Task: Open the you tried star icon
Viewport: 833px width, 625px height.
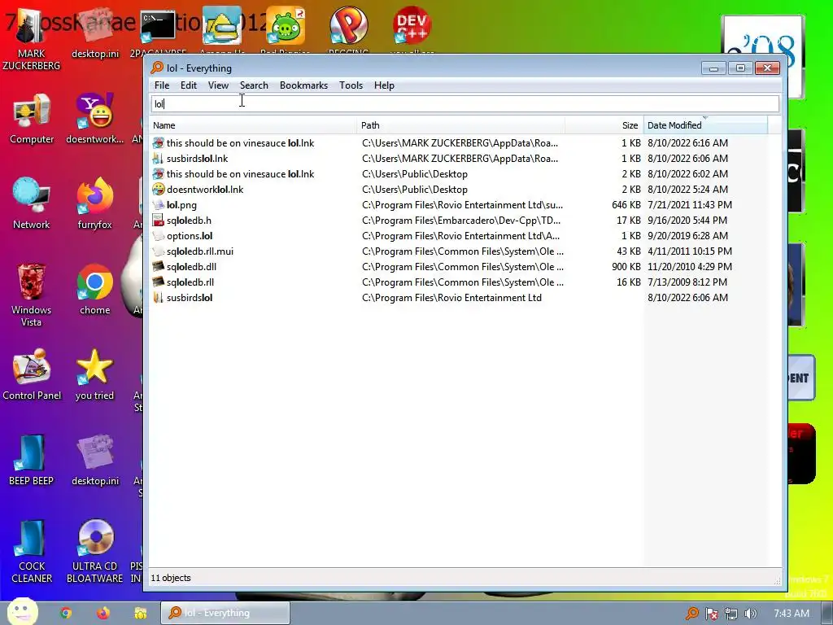Action: (94, 374)
